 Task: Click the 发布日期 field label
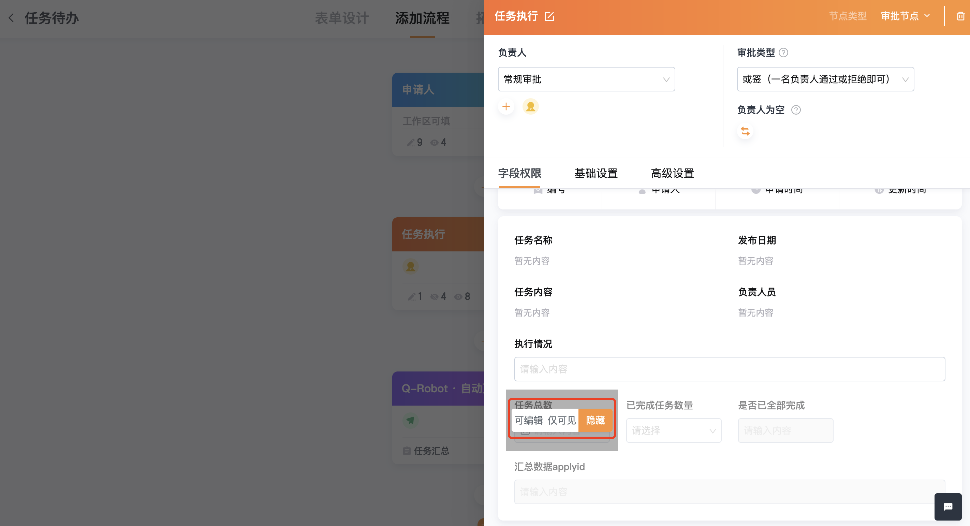(757, 240)
